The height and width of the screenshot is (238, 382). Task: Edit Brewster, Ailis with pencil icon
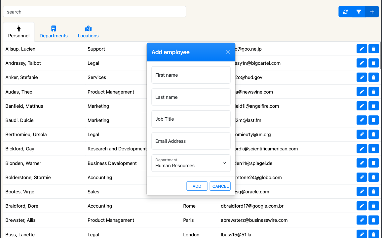pyautogui.click(x=362, y=220)
